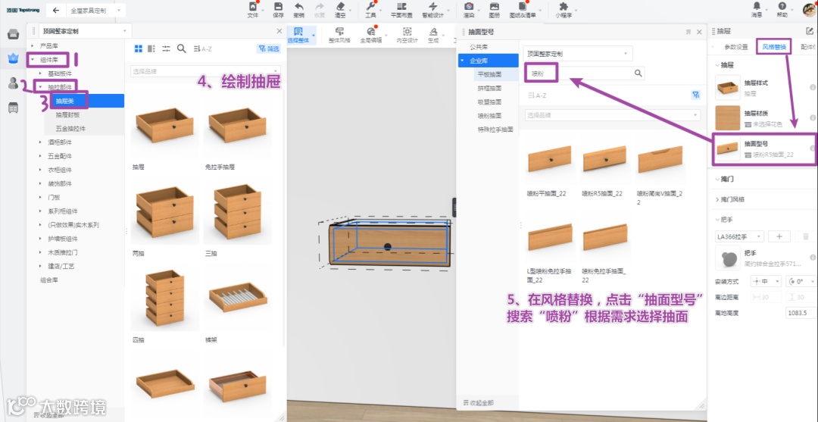Click the 渲染 render camera icon
Viewport: 818px width, 422px height.
tap(469, 7)
